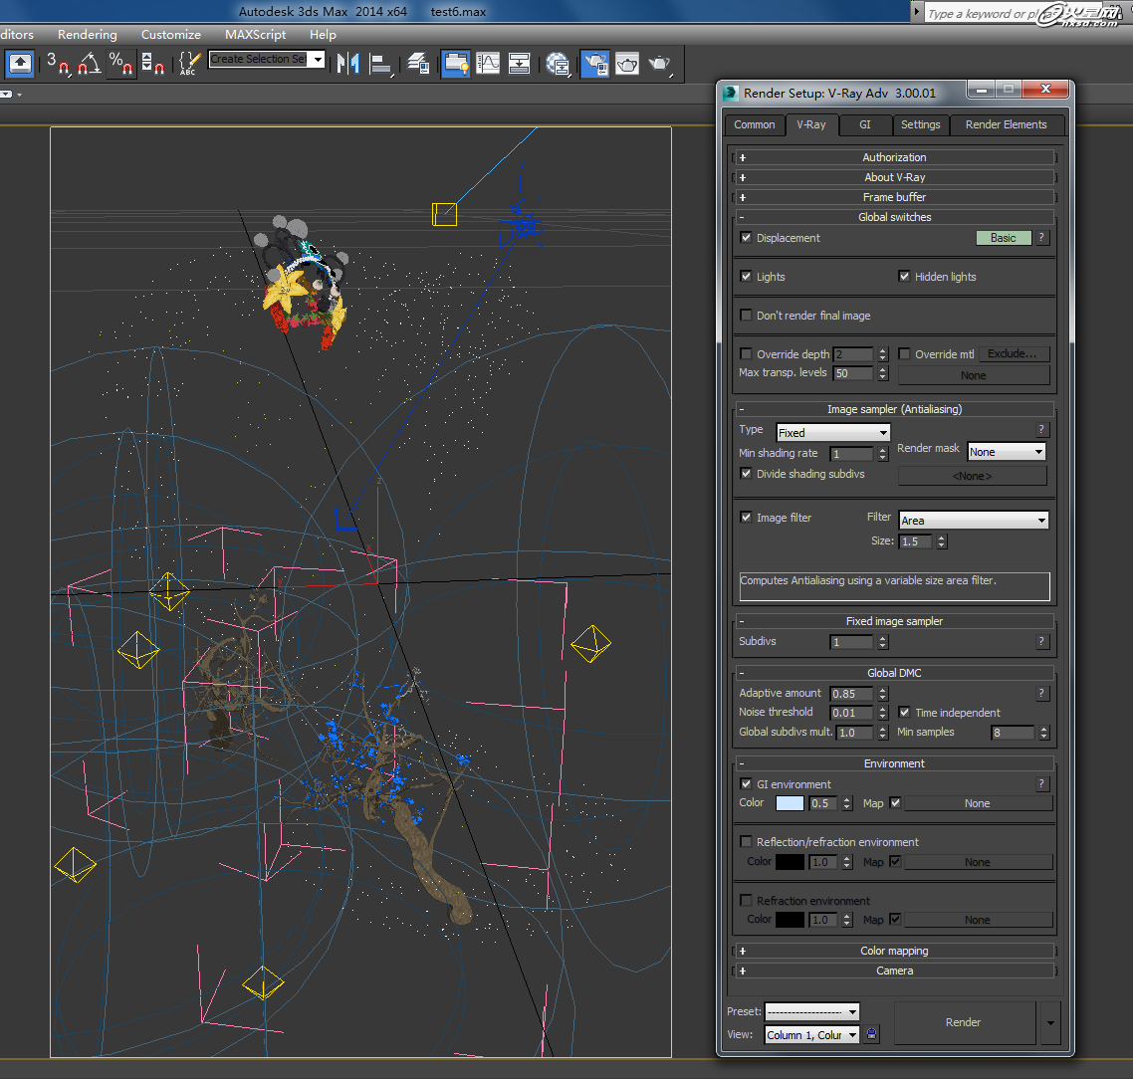Open the Customize menu
Viewport: 1133px width, 1079px height.
(x=171, y=35)
